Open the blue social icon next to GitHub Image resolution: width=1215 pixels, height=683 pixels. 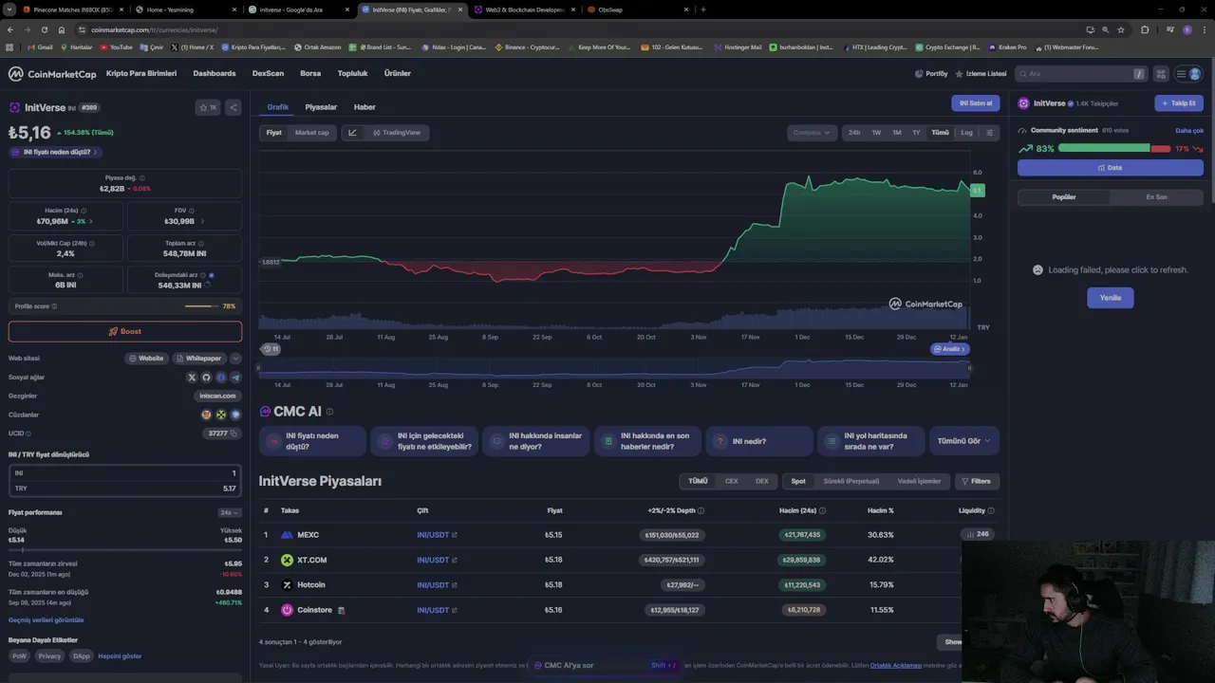tap(221, 378)
